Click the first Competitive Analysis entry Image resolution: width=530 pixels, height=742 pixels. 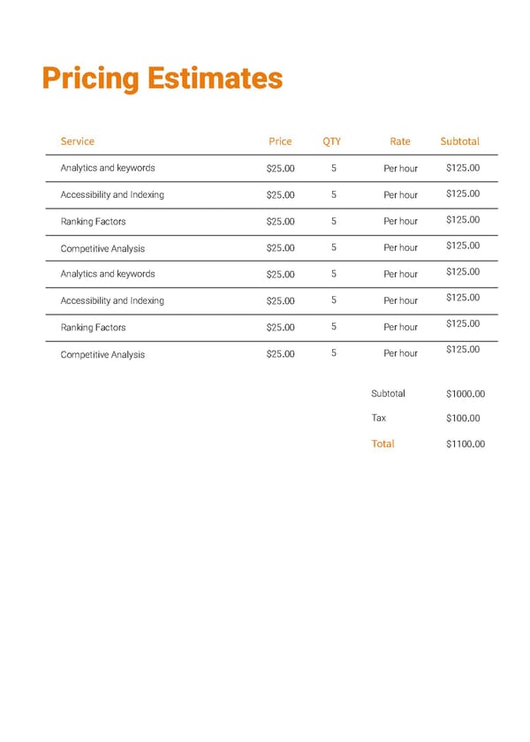coord(102,248)
